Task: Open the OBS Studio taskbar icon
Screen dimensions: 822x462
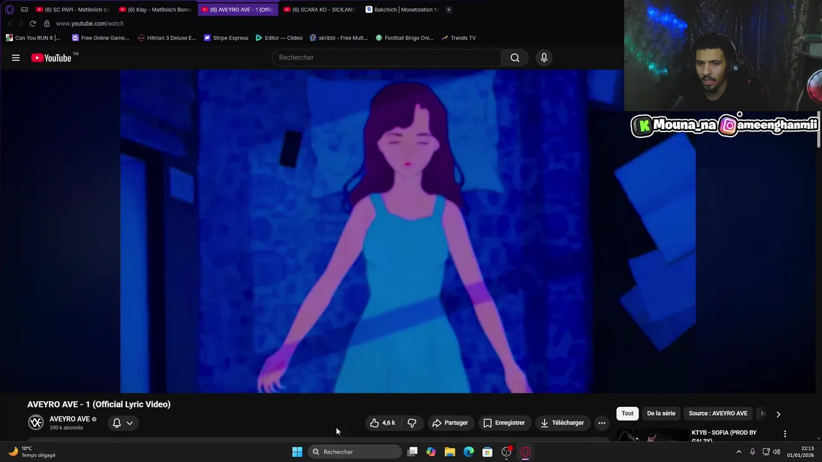Action: click(x=506, y=452)
